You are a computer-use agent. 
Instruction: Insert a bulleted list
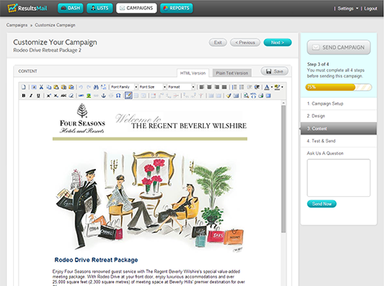(242, 87)
